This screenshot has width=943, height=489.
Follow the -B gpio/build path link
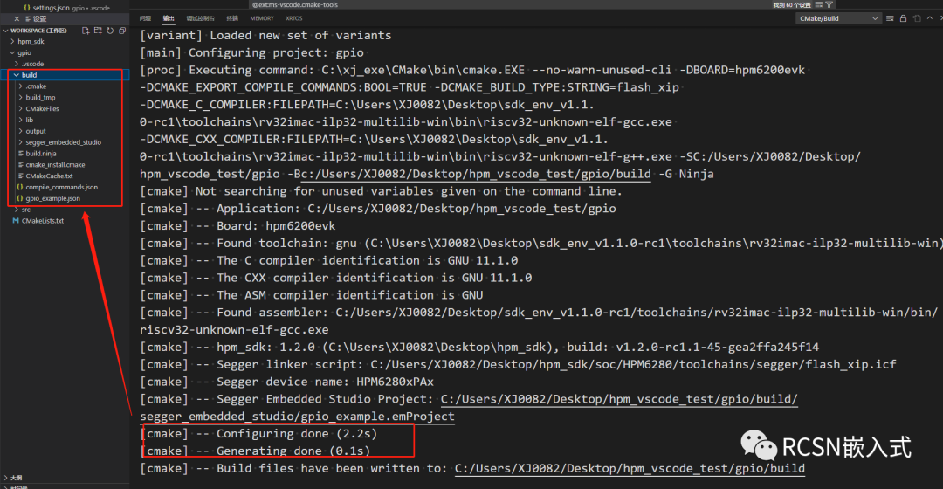click(475, 174)
